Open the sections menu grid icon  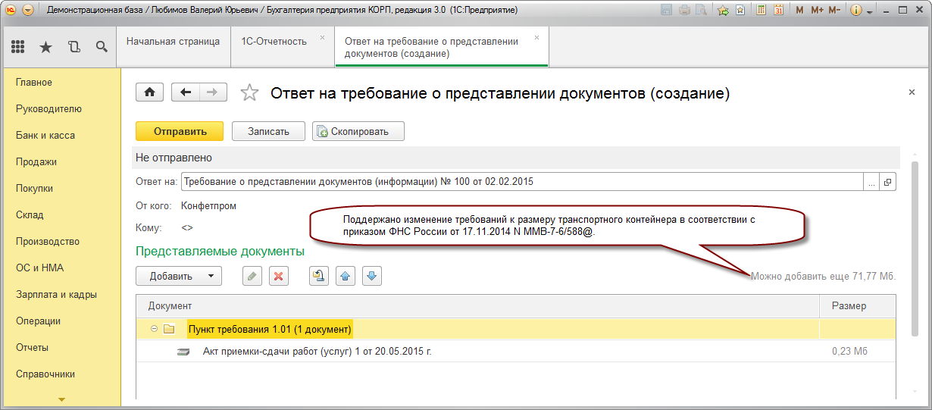tap(18, 47)
